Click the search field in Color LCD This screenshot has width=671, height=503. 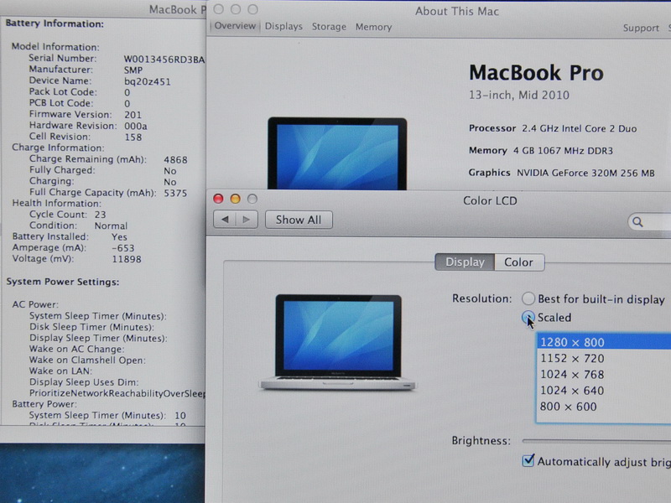[x=649, y=222]
